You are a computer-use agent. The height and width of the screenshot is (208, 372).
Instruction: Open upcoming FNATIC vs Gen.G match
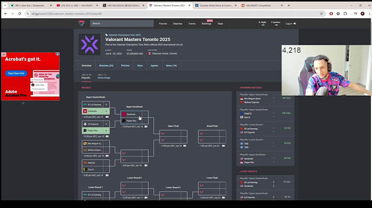coord(265,114)
